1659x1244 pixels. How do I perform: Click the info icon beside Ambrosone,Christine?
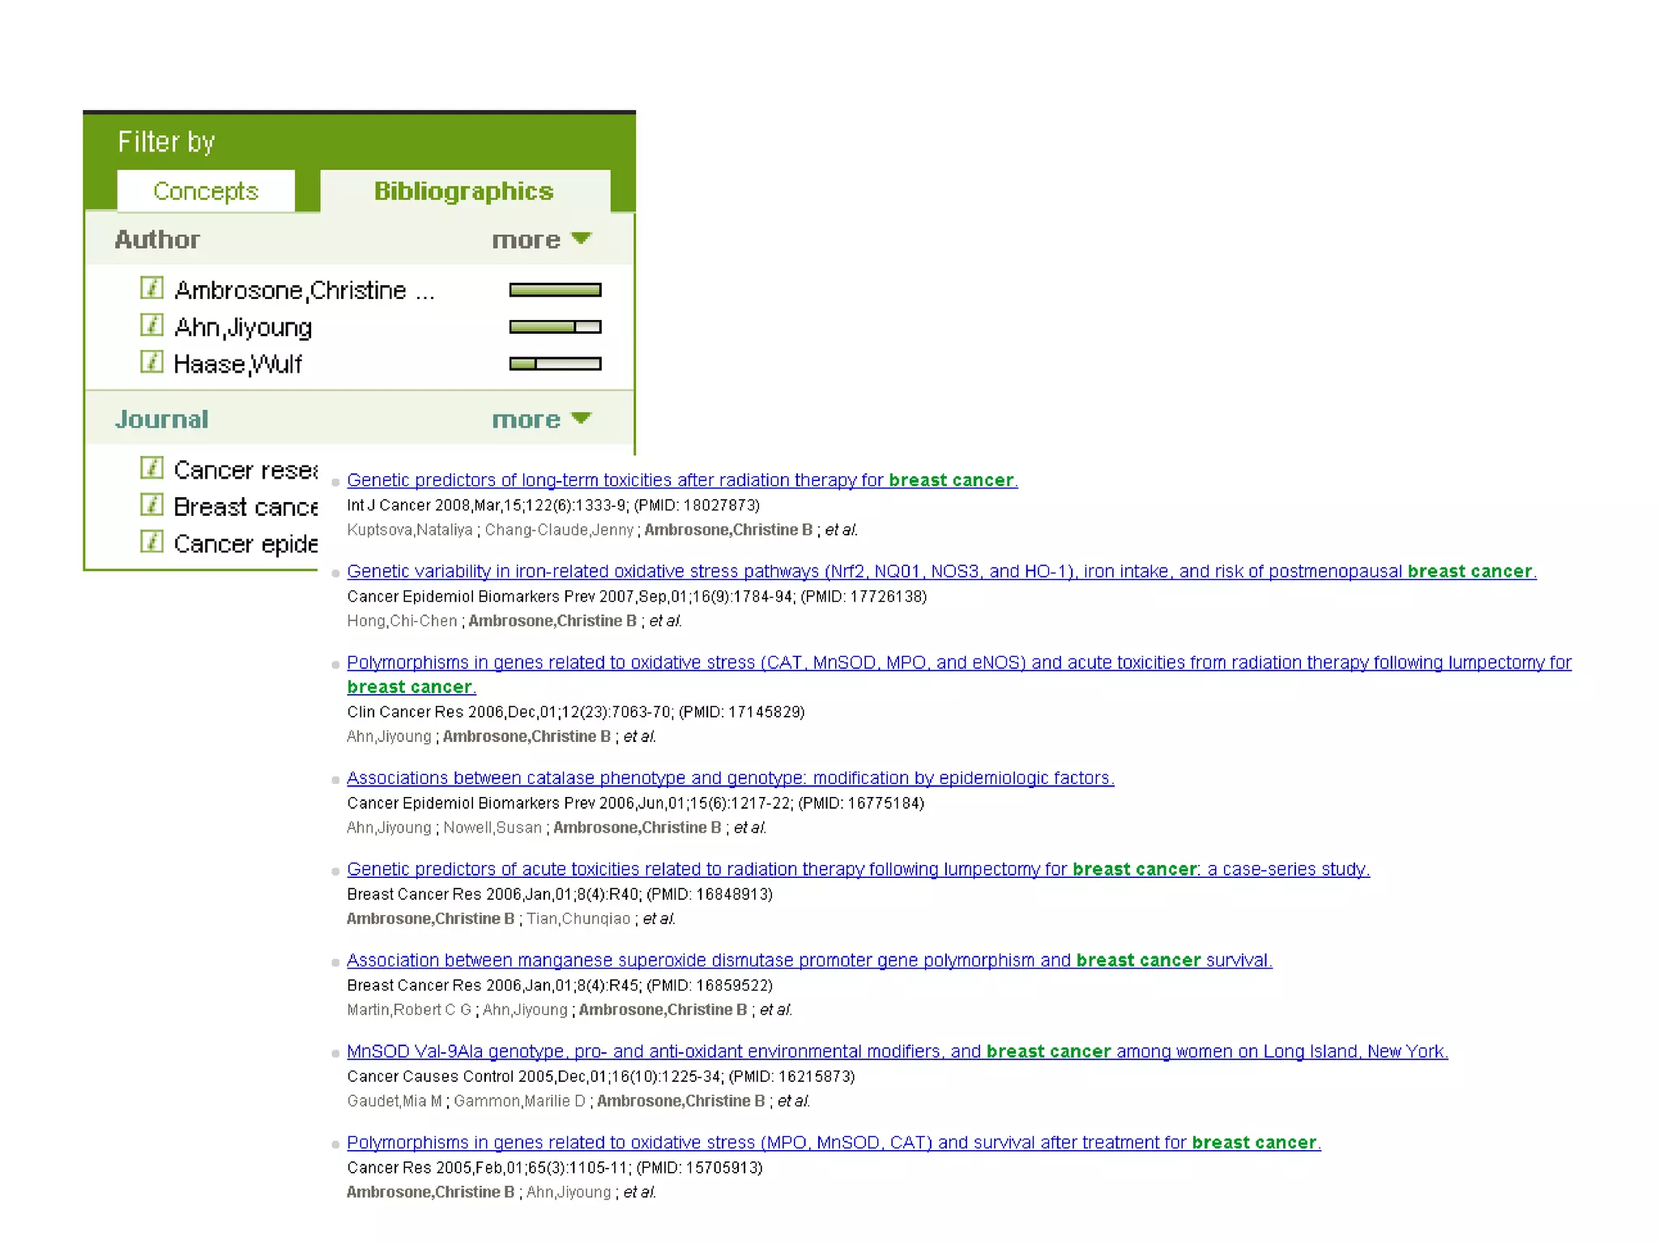151,288
